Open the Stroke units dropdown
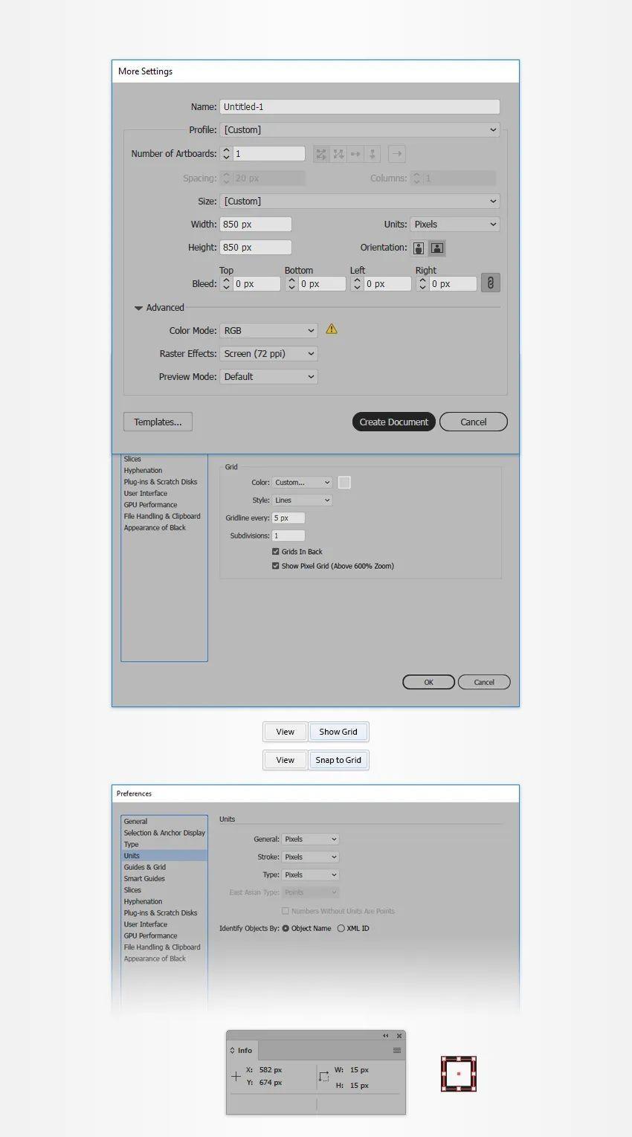This screenshot has height=1137, width=632. click(311, 857)
